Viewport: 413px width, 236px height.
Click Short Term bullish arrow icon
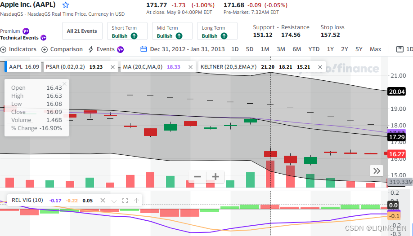[134, 36]
